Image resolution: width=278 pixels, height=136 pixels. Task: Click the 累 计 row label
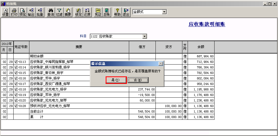tap(37, 117)
